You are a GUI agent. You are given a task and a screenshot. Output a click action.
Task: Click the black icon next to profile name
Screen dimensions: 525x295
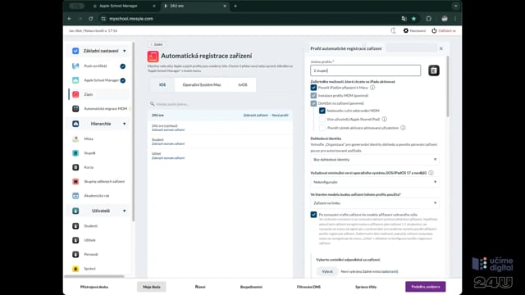click(x=434, y=70)
